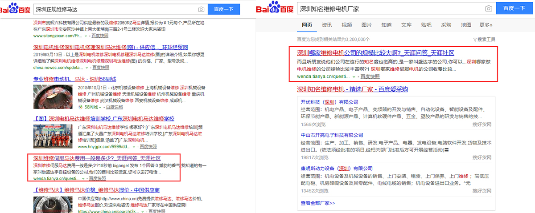
Task: Switch to the 文库 tab
Action: [406, 25]
